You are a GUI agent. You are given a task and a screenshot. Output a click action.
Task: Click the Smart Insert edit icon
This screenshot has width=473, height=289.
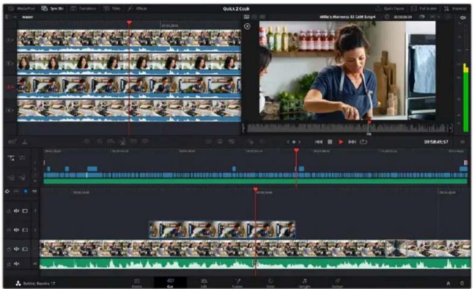pos(87,141)
